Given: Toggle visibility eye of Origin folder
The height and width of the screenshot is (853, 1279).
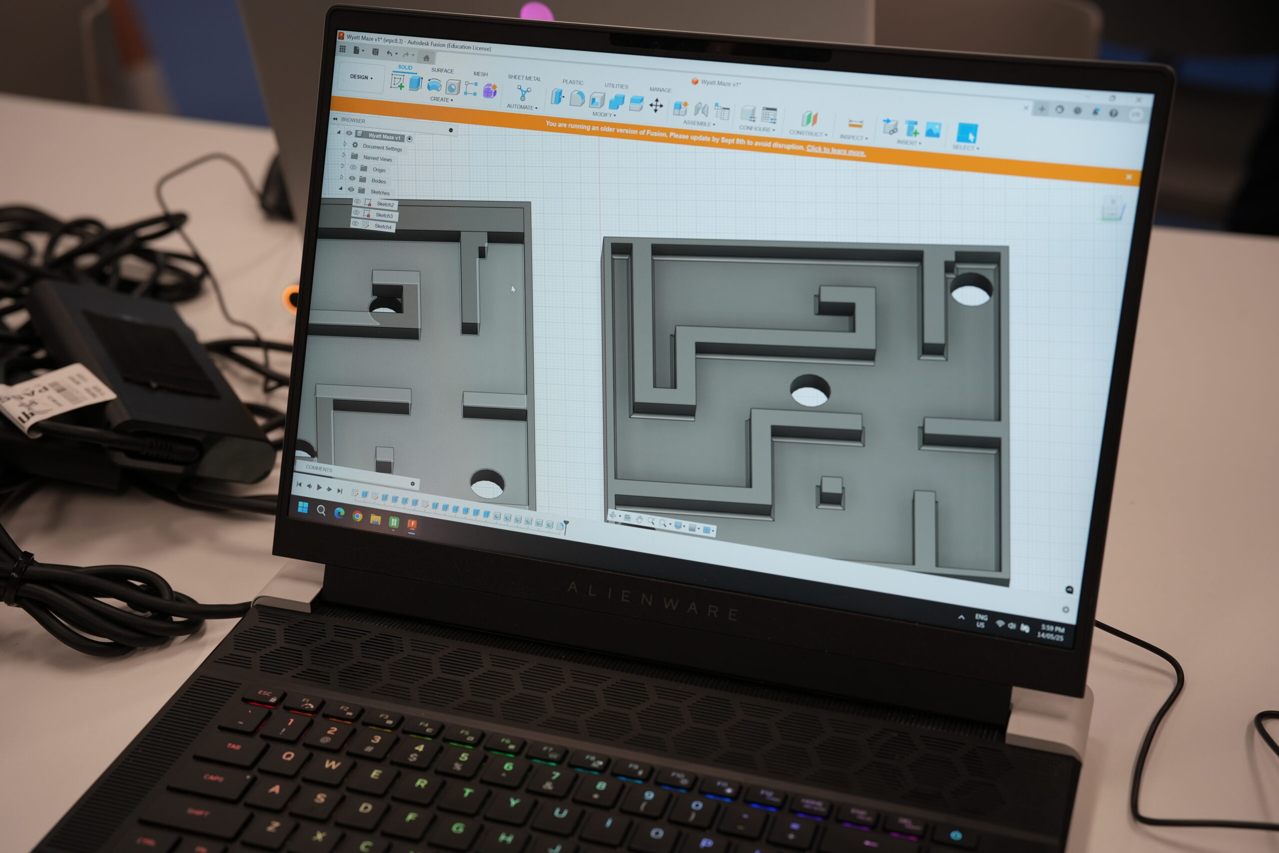Looking at the screenshot, I should pyautogui.click(x=353, y=167).
